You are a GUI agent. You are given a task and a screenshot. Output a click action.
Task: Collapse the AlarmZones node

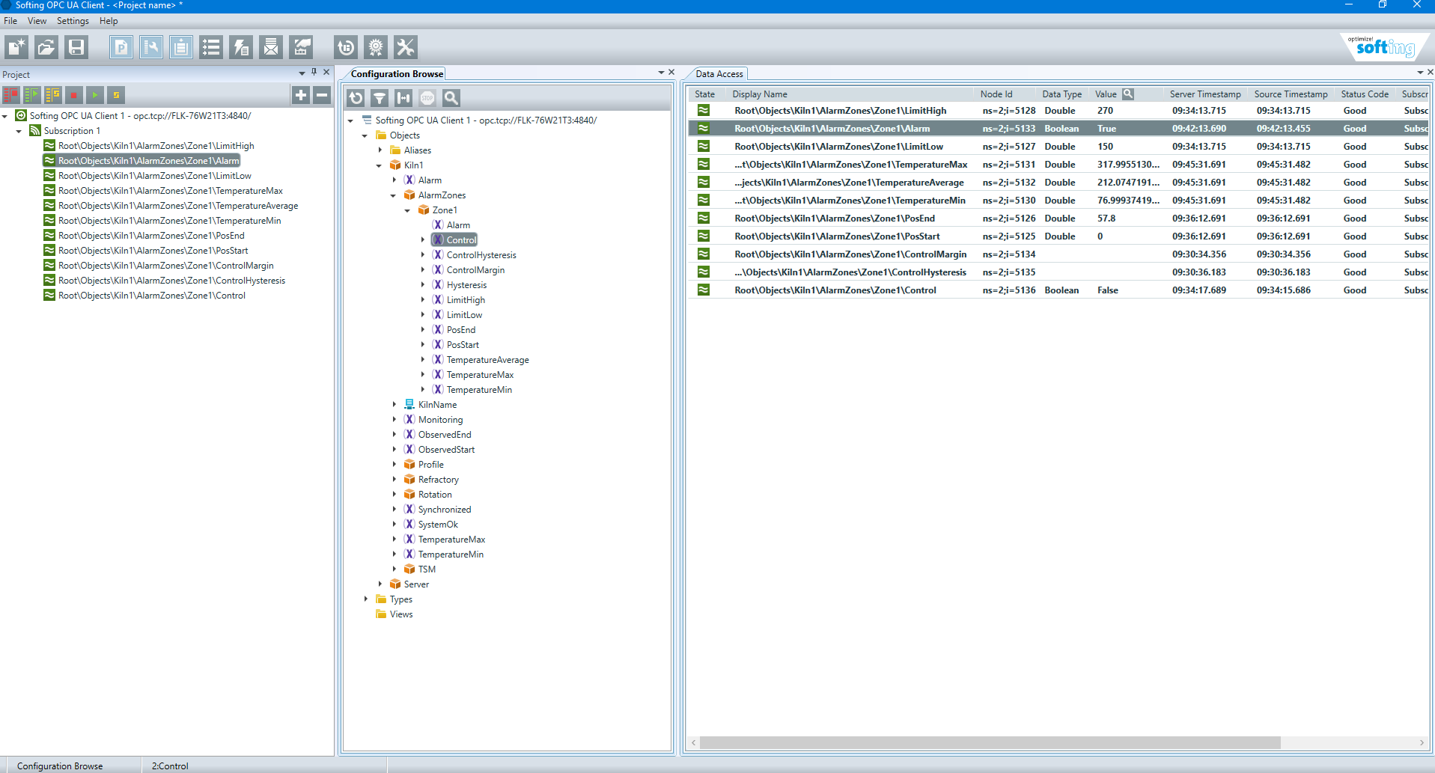394,195
